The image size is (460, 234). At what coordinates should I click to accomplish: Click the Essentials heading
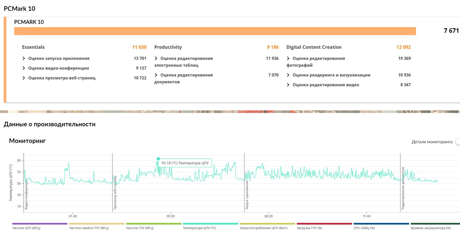pyautogui.click(x=33, y=47)
